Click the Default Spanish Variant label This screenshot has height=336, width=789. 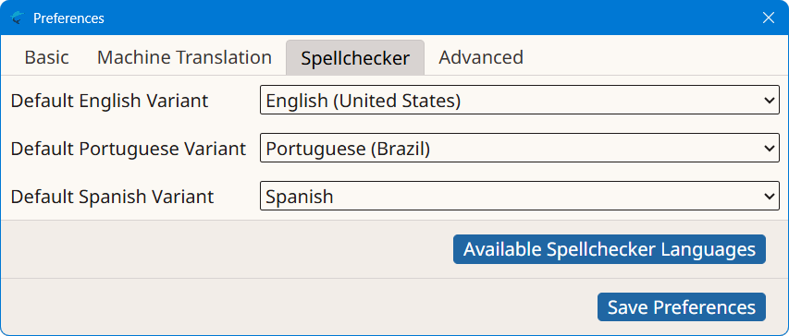pos(112,197)
